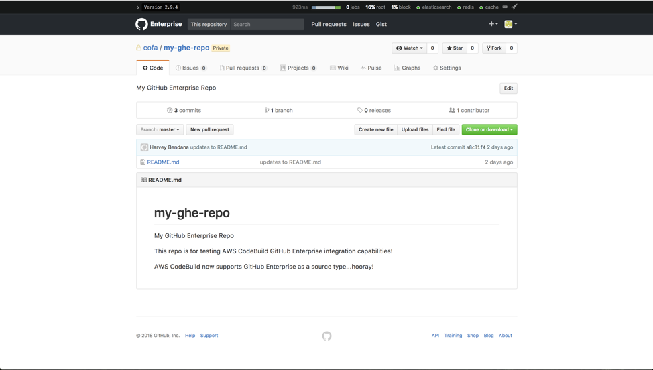Open the my-ghe-repo repository link
The image size is (653, 370).
tap(186, 48)
